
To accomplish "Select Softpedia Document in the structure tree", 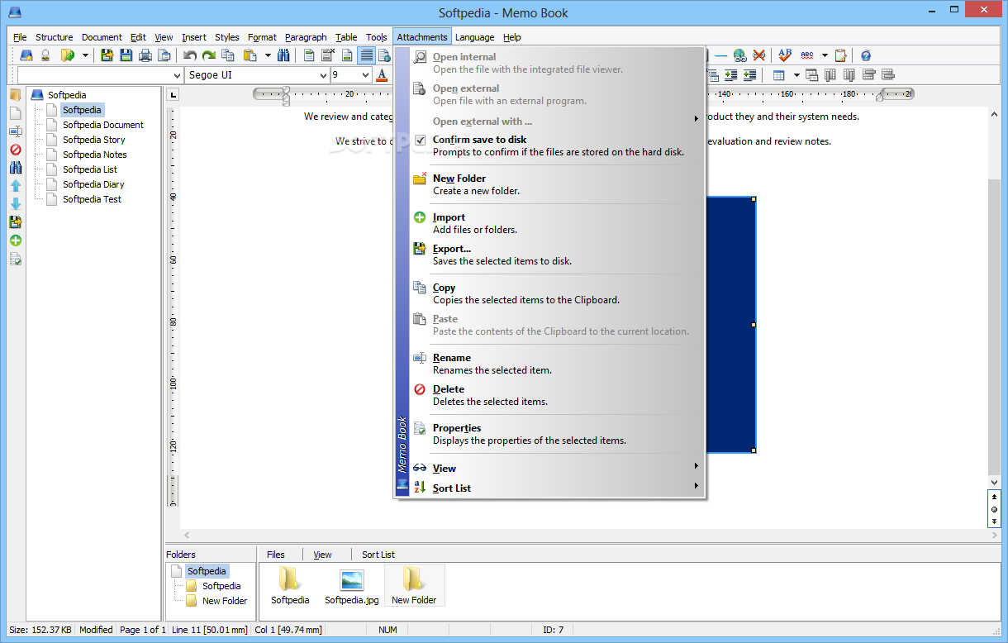I will click(x=103, y=125).
